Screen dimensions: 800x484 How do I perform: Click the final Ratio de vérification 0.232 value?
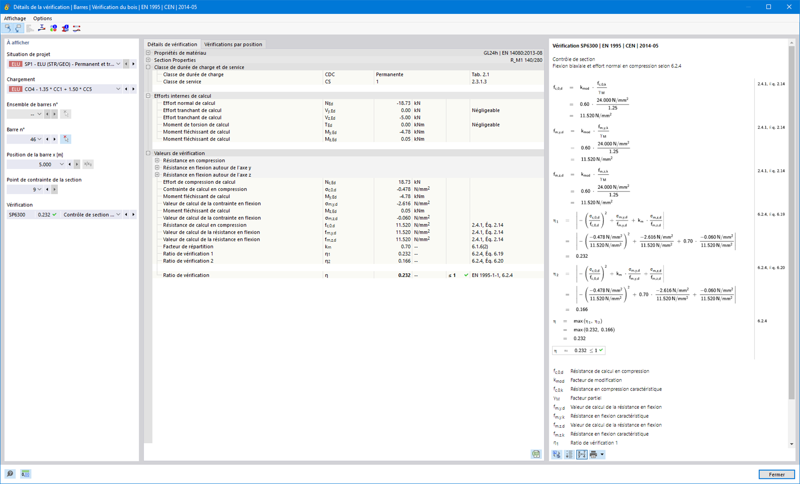pyautogui.click(x=404, y=275)
